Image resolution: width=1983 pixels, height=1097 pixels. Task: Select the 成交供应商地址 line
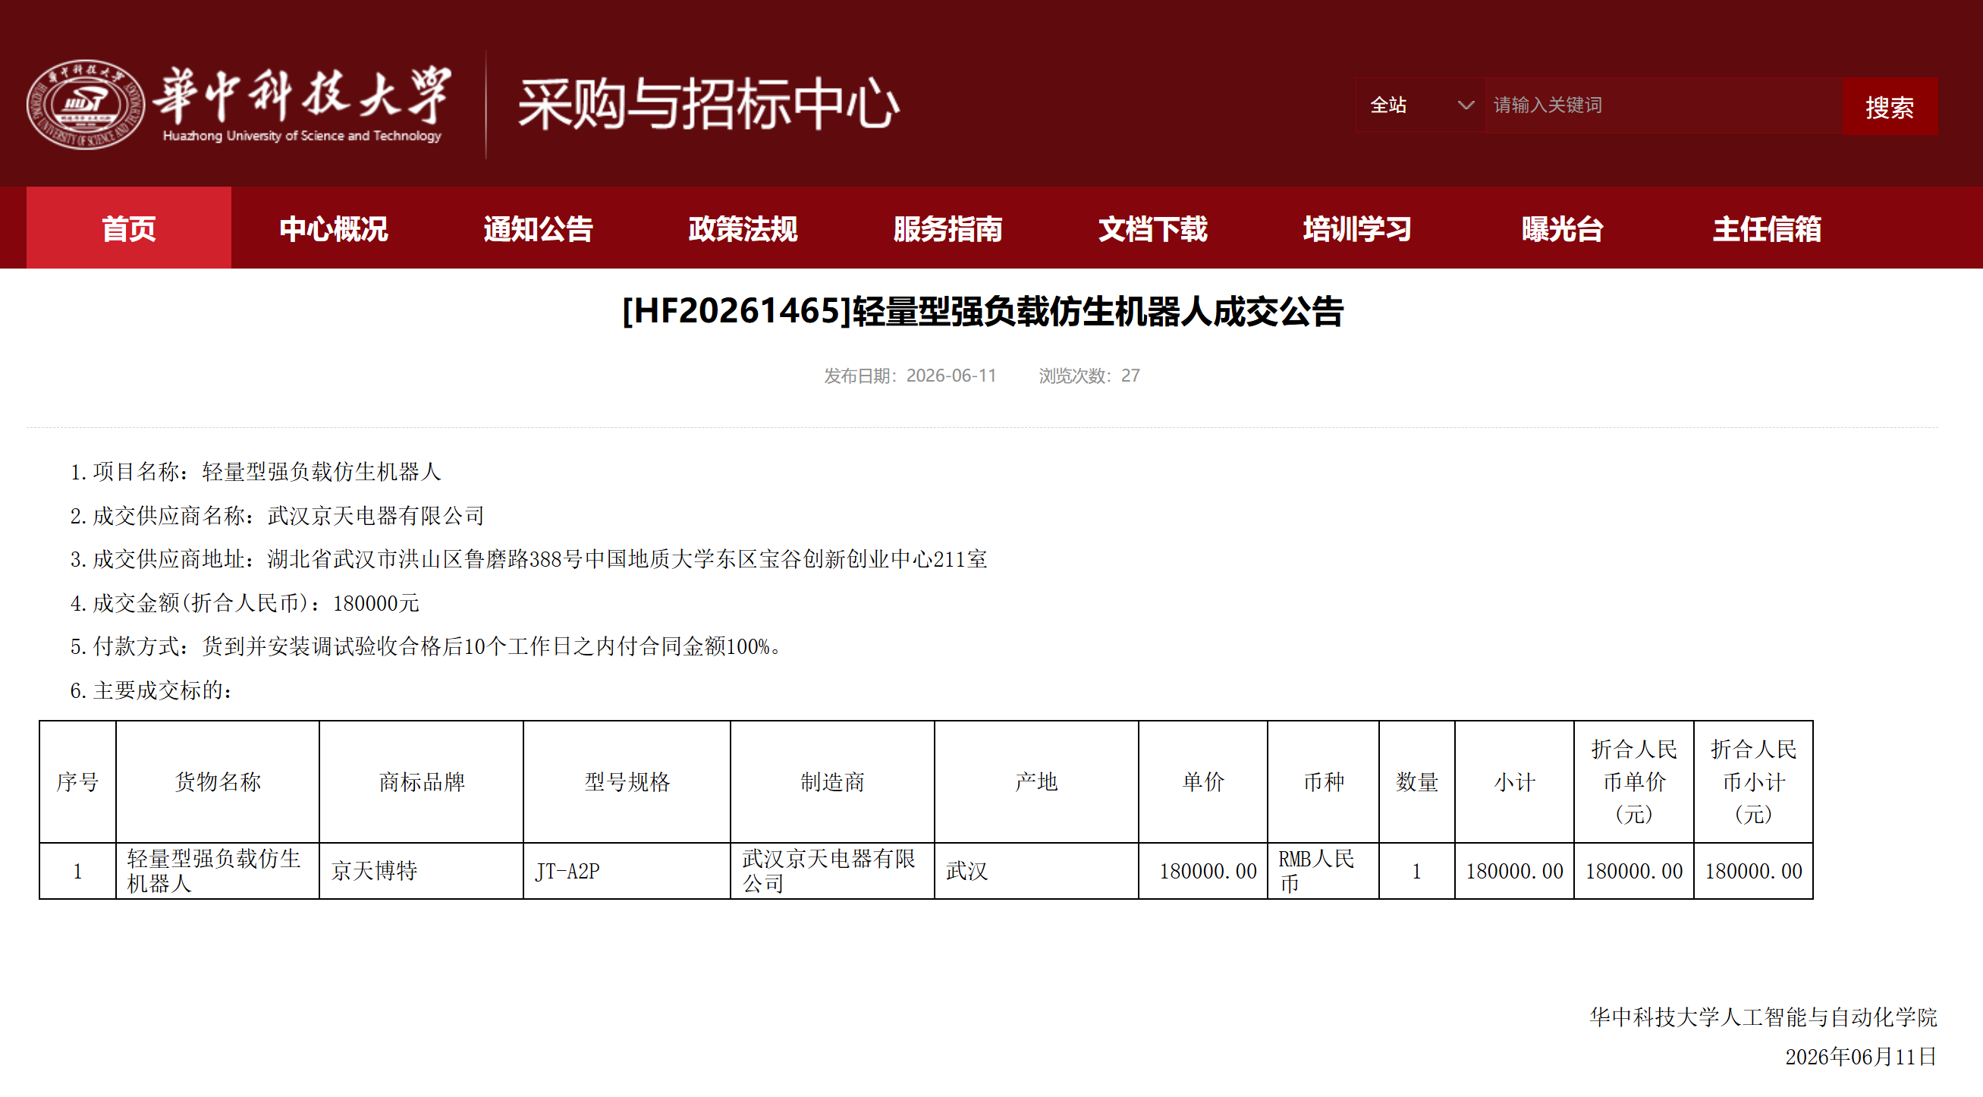[x=529, y=560]
